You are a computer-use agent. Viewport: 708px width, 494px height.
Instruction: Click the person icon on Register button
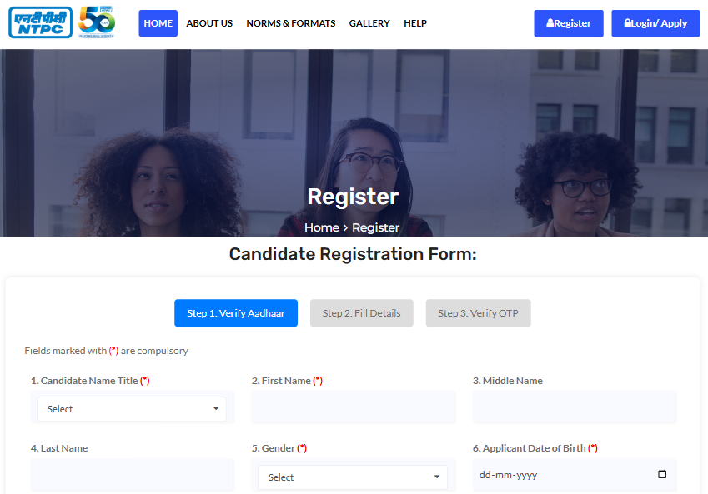pos(549,22)
